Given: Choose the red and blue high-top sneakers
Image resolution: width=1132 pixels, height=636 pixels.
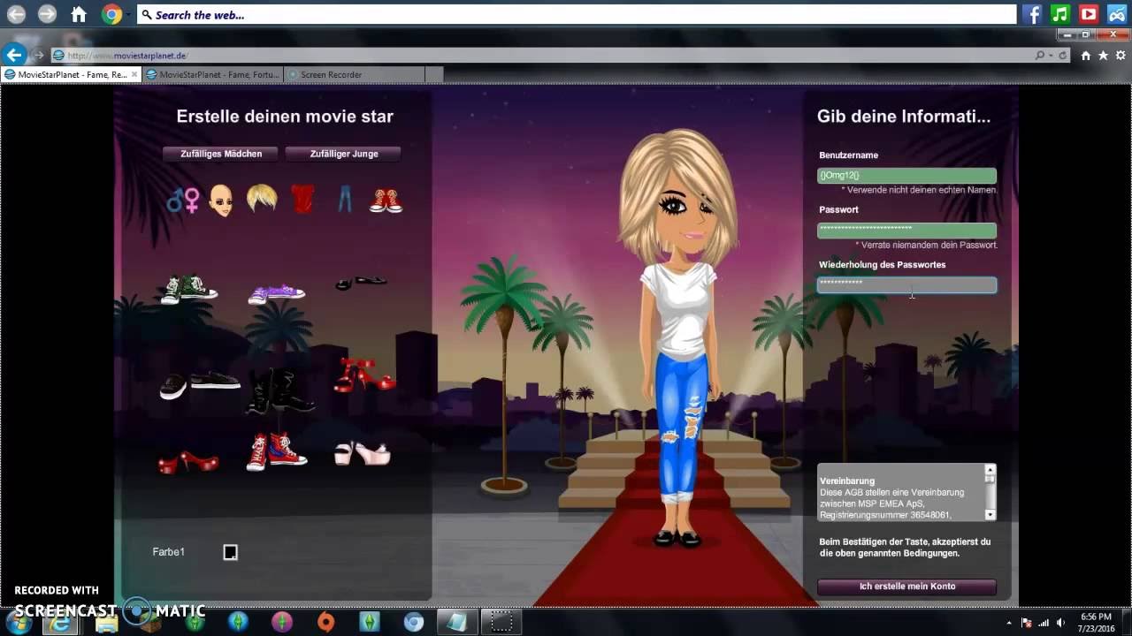Looking at the screenshot, I should (x=276, y=451).
